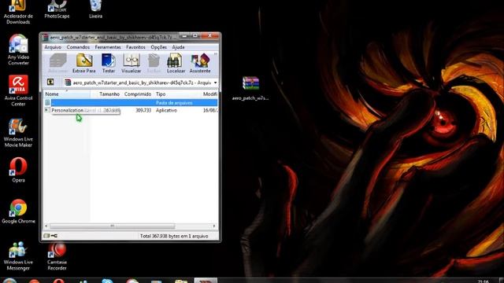This screenshot has width=504, height=283.
Task: Click the scrollbar right arrow
Action: pyautogui.click(x=214, y=226)
